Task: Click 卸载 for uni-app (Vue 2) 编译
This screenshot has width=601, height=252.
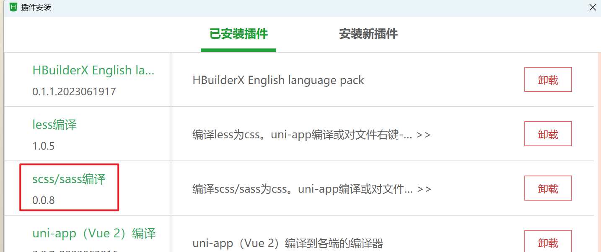Action: [x=548, y=242]
